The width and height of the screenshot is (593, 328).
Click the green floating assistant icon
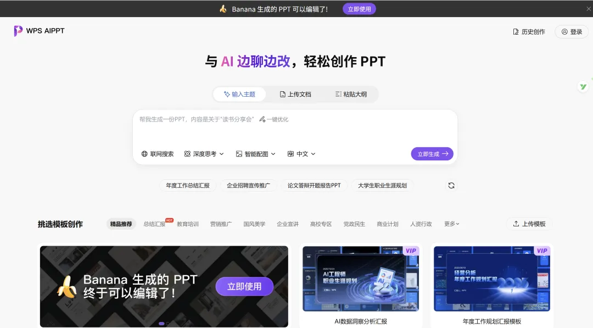(x=583, y=87)
